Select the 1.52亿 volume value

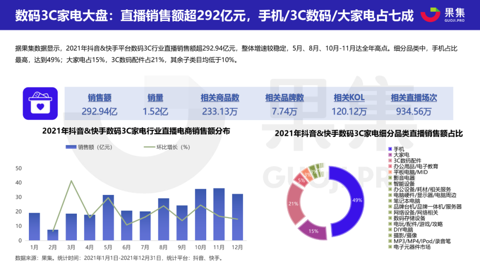point(155,111)
